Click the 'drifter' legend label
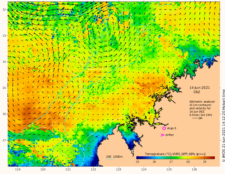 point(170,135)
